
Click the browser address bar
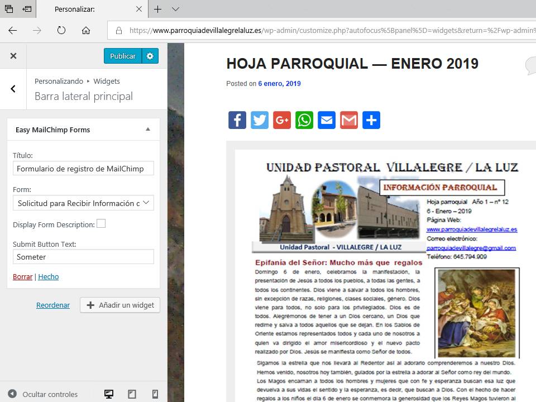coord(322,30)
